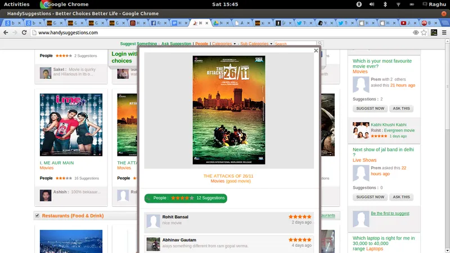Click the large Attacks of 26/11 poster

tap(229, 110)
